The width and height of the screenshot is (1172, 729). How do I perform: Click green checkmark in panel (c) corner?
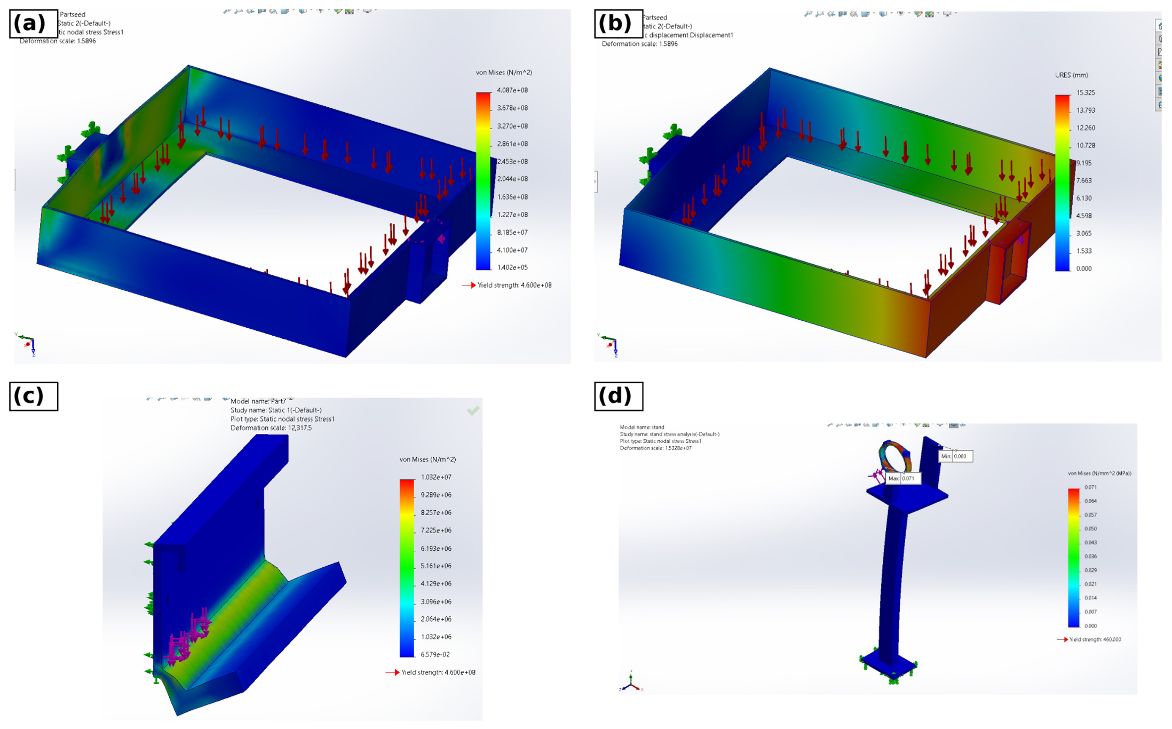pos(473,410)
